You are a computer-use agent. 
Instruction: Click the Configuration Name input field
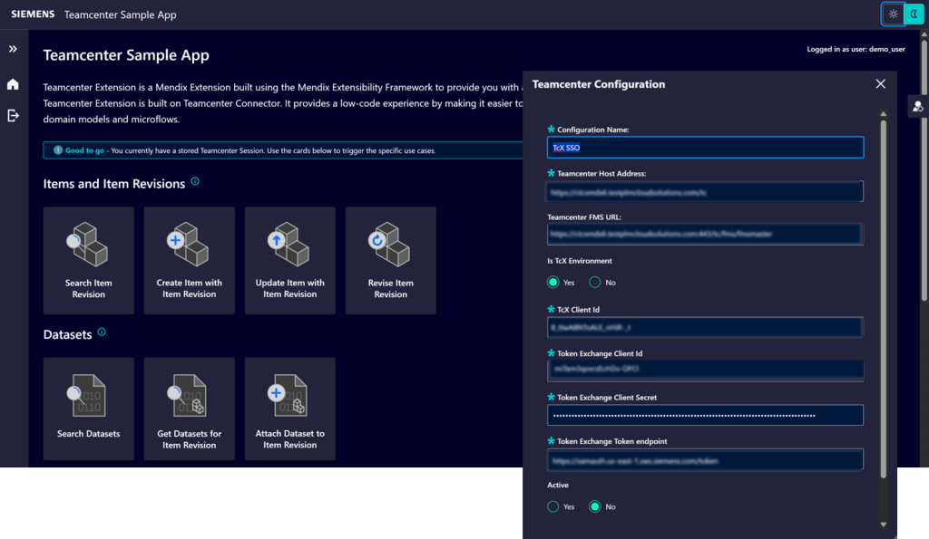click(x=705, y=147)
